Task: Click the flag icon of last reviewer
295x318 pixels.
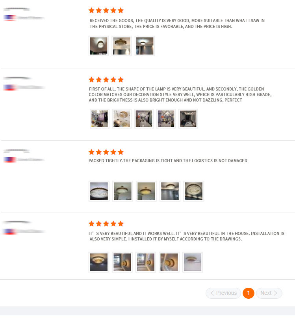Action: point(9,231)
